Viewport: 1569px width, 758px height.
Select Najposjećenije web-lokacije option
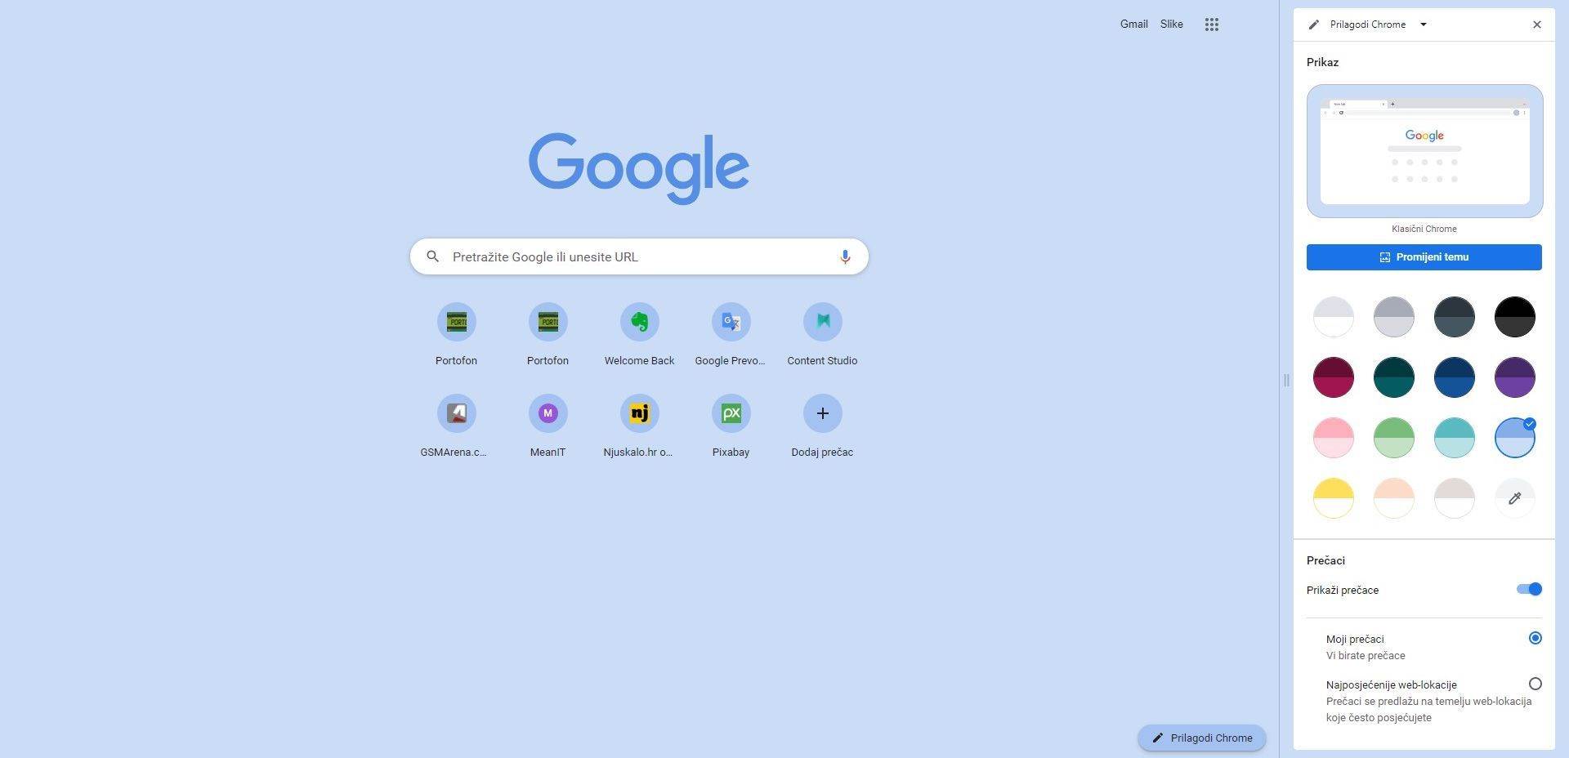coord(1536,684)
